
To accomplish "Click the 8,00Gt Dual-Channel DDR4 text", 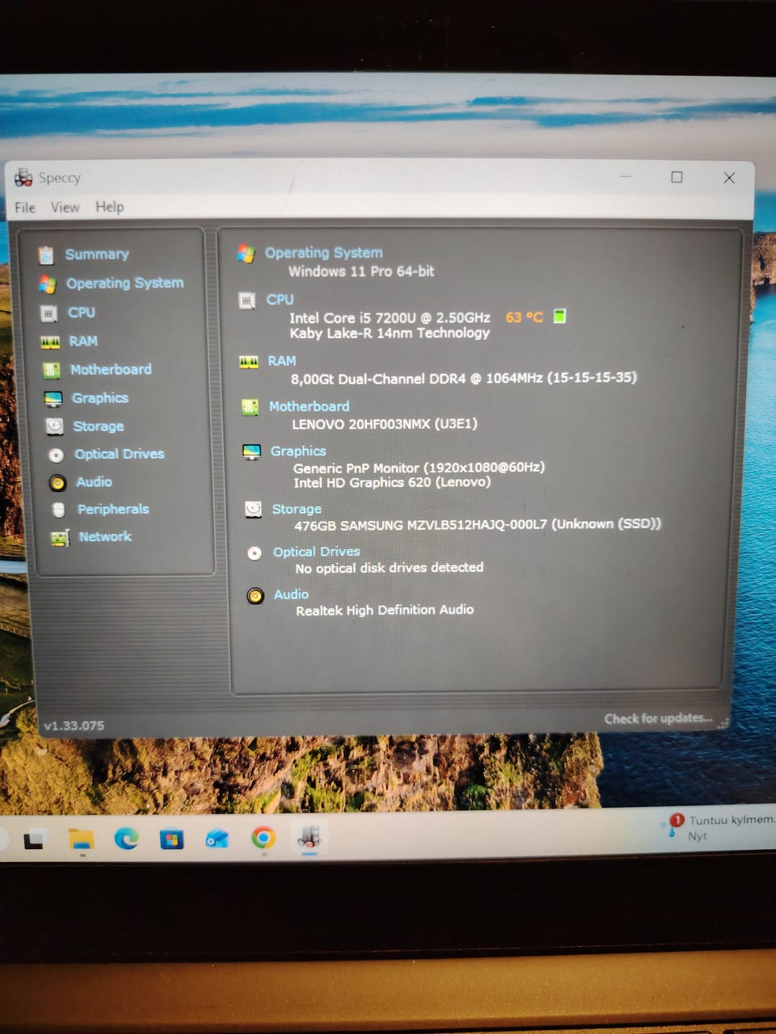I will pos(464,378).
